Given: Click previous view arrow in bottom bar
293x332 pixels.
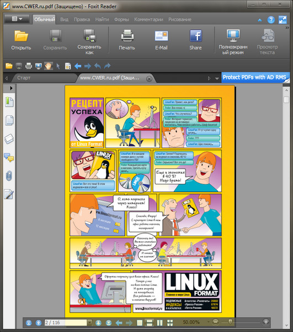Looking at the screenshot, I should click(119, 323).
